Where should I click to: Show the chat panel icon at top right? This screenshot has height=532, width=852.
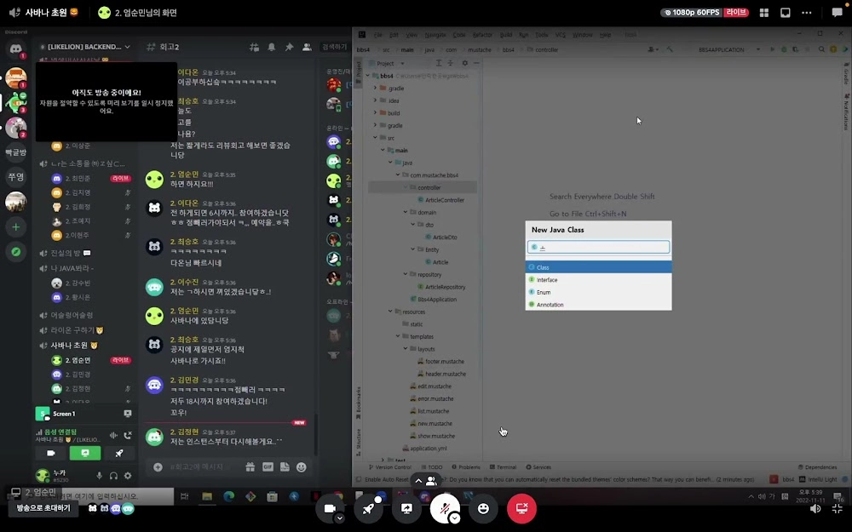point(838,13)
